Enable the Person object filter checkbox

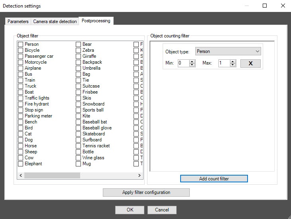click(21, 44)
